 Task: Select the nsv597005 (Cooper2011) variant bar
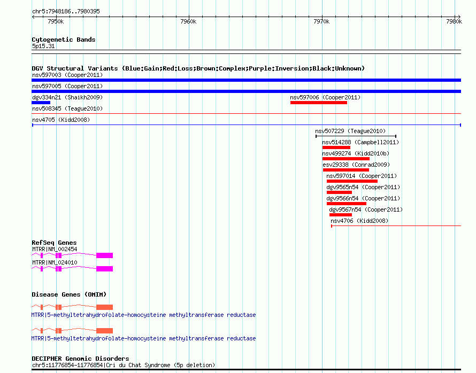(x=246, y=91)
